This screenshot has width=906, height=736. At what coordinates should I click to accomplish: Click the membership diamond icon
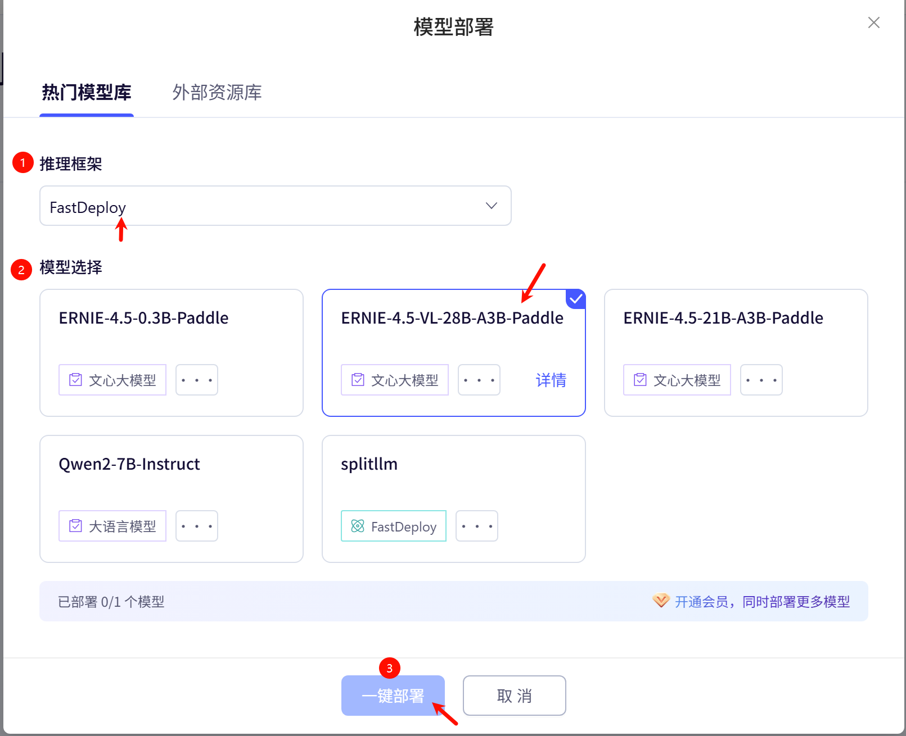(x=661, y=601)
